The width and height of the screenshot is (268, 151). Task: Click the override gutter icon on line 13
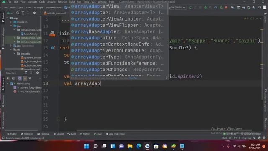[52, 48]
